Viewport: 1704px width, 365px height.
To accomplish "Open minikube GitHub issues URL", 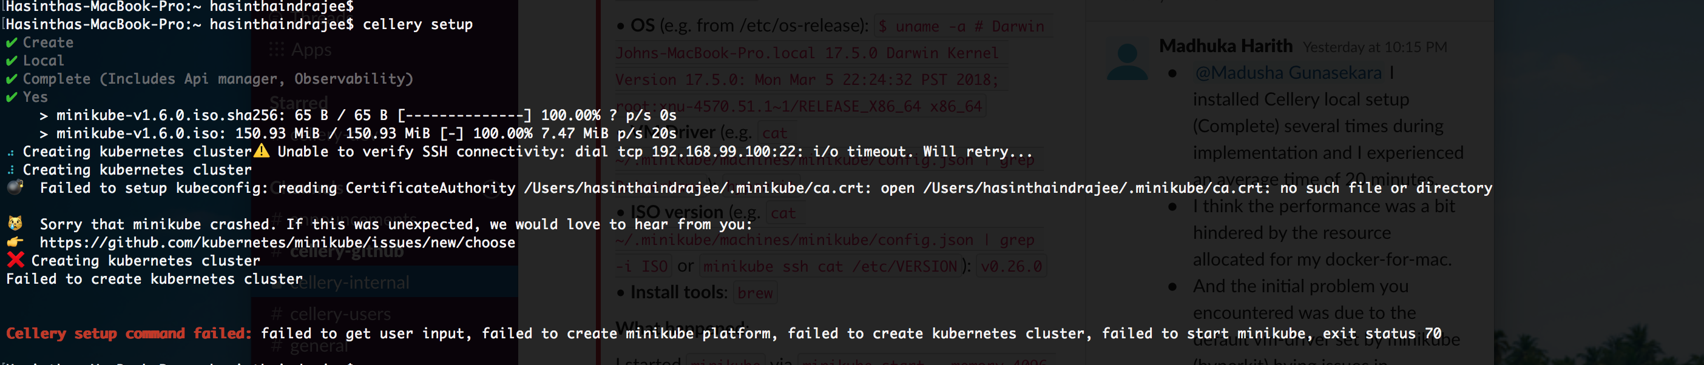I will coord(277,243).
